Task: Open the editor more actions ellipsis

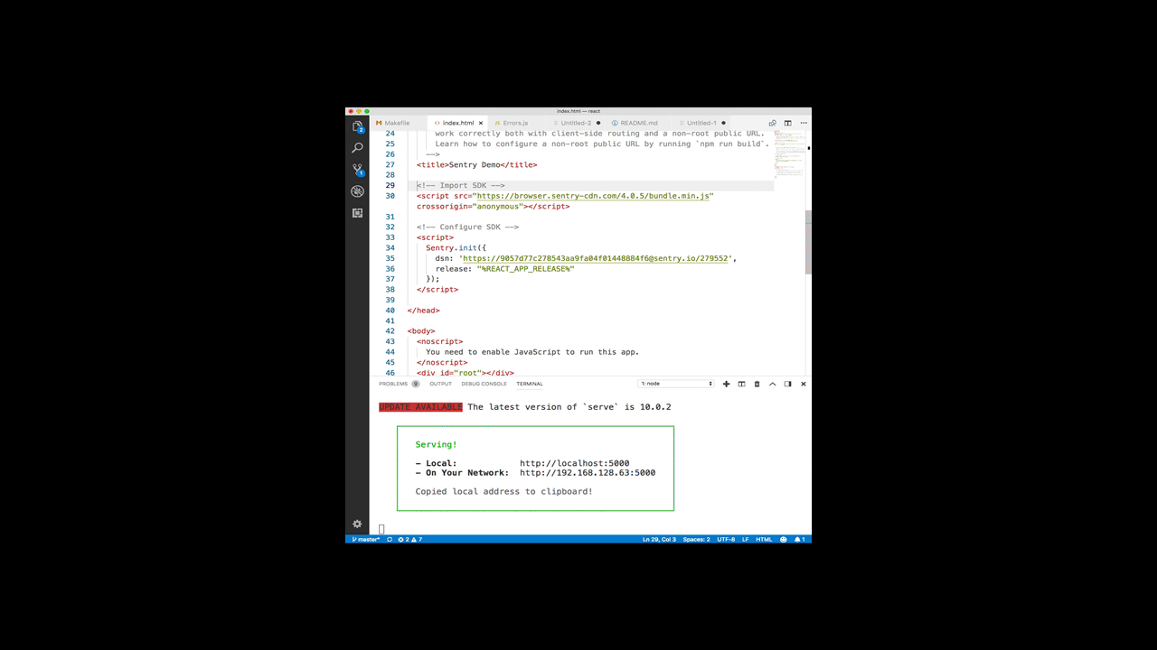Action: pos(803,123)
